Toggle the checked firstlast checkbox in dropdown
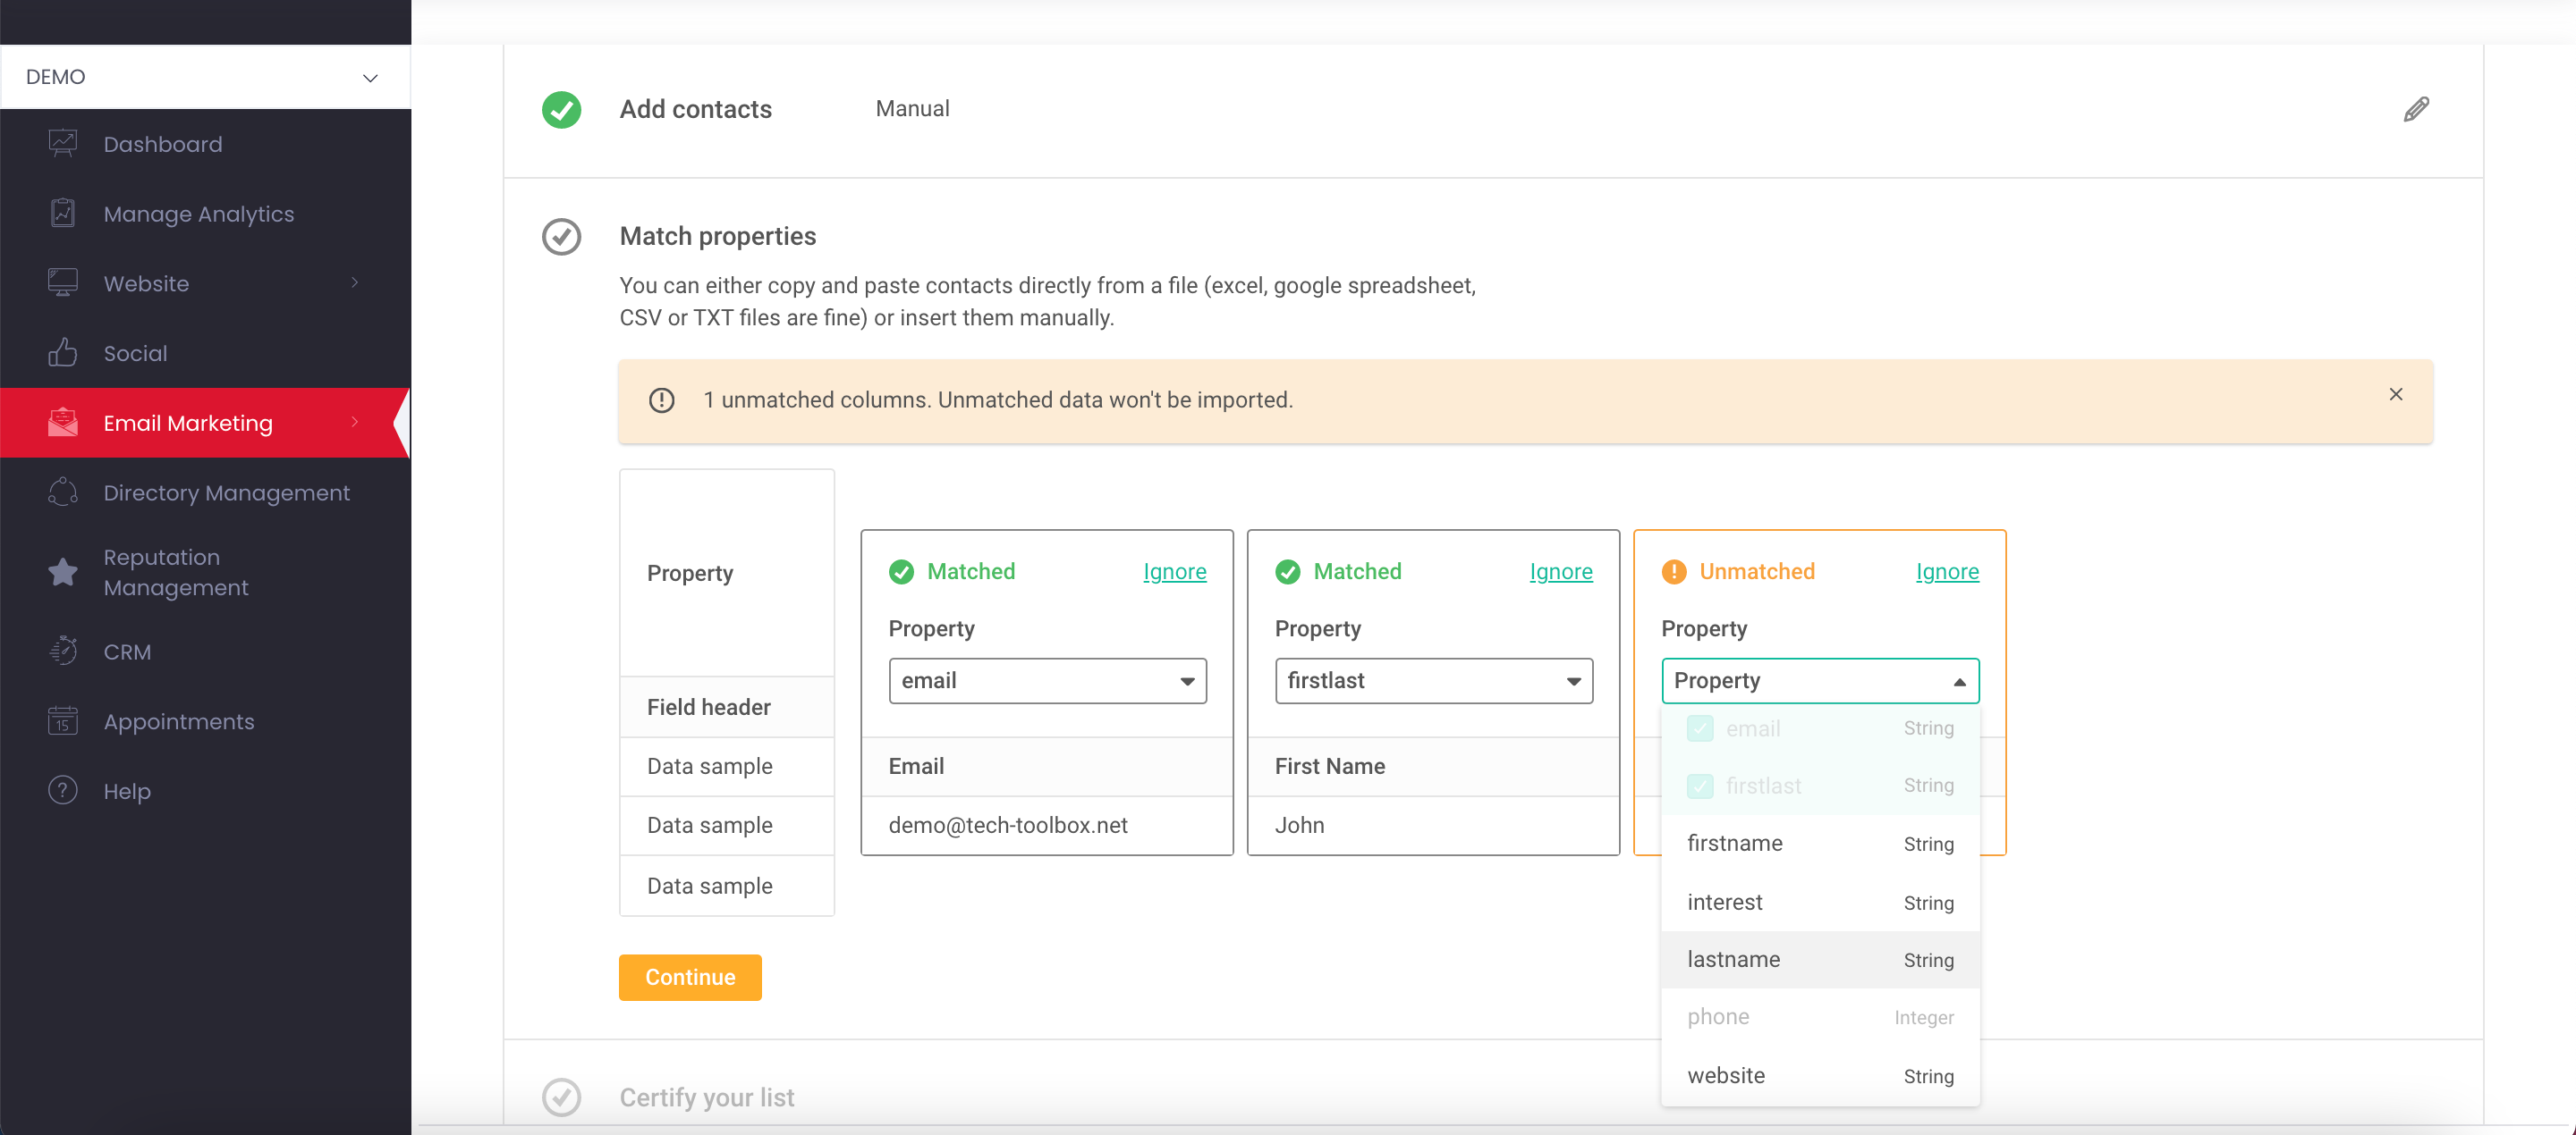 (1699, 786)
